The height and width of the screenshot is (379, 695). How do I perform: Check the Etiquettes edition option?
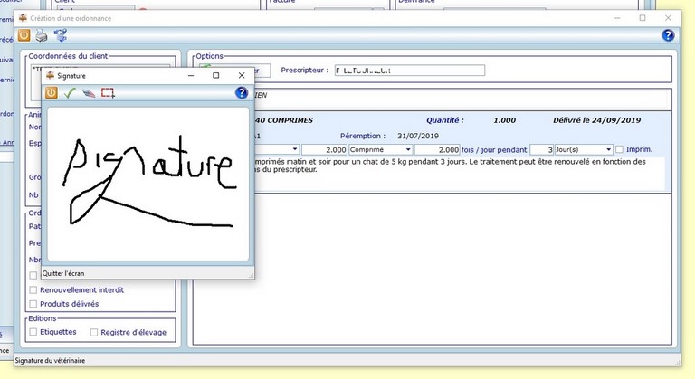click(x=34, y=332)
